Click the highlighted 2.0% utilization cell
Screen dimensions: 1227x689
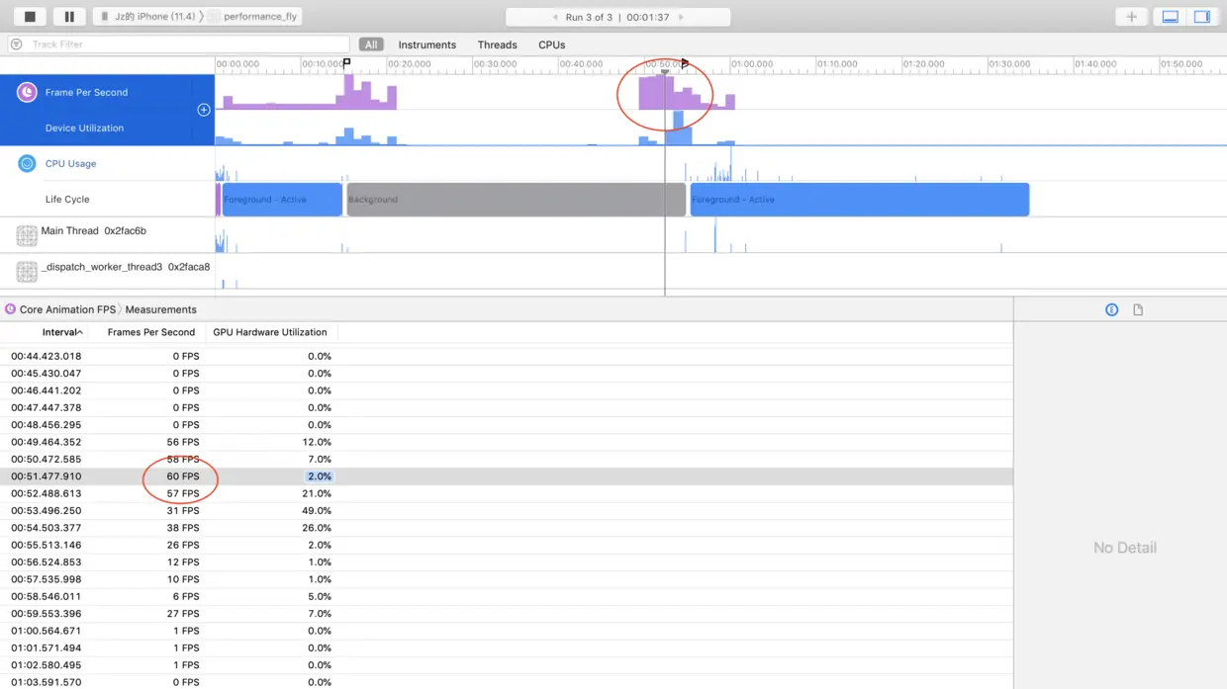click(x=319, y=476)
